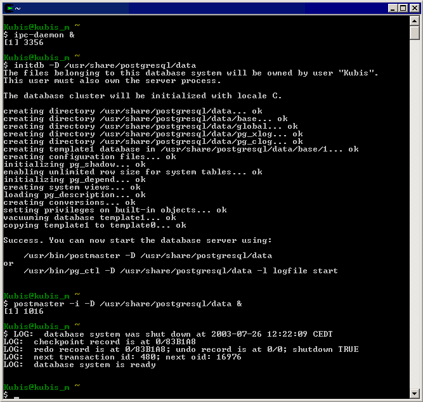Click 'database system is ready' log line
423x402 pixels.
click(x=79, y=365)
